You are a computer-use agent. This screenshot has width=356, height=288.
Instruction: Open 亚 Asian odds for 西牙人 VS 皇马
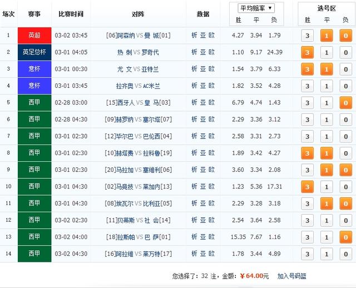tap(202, 103)
